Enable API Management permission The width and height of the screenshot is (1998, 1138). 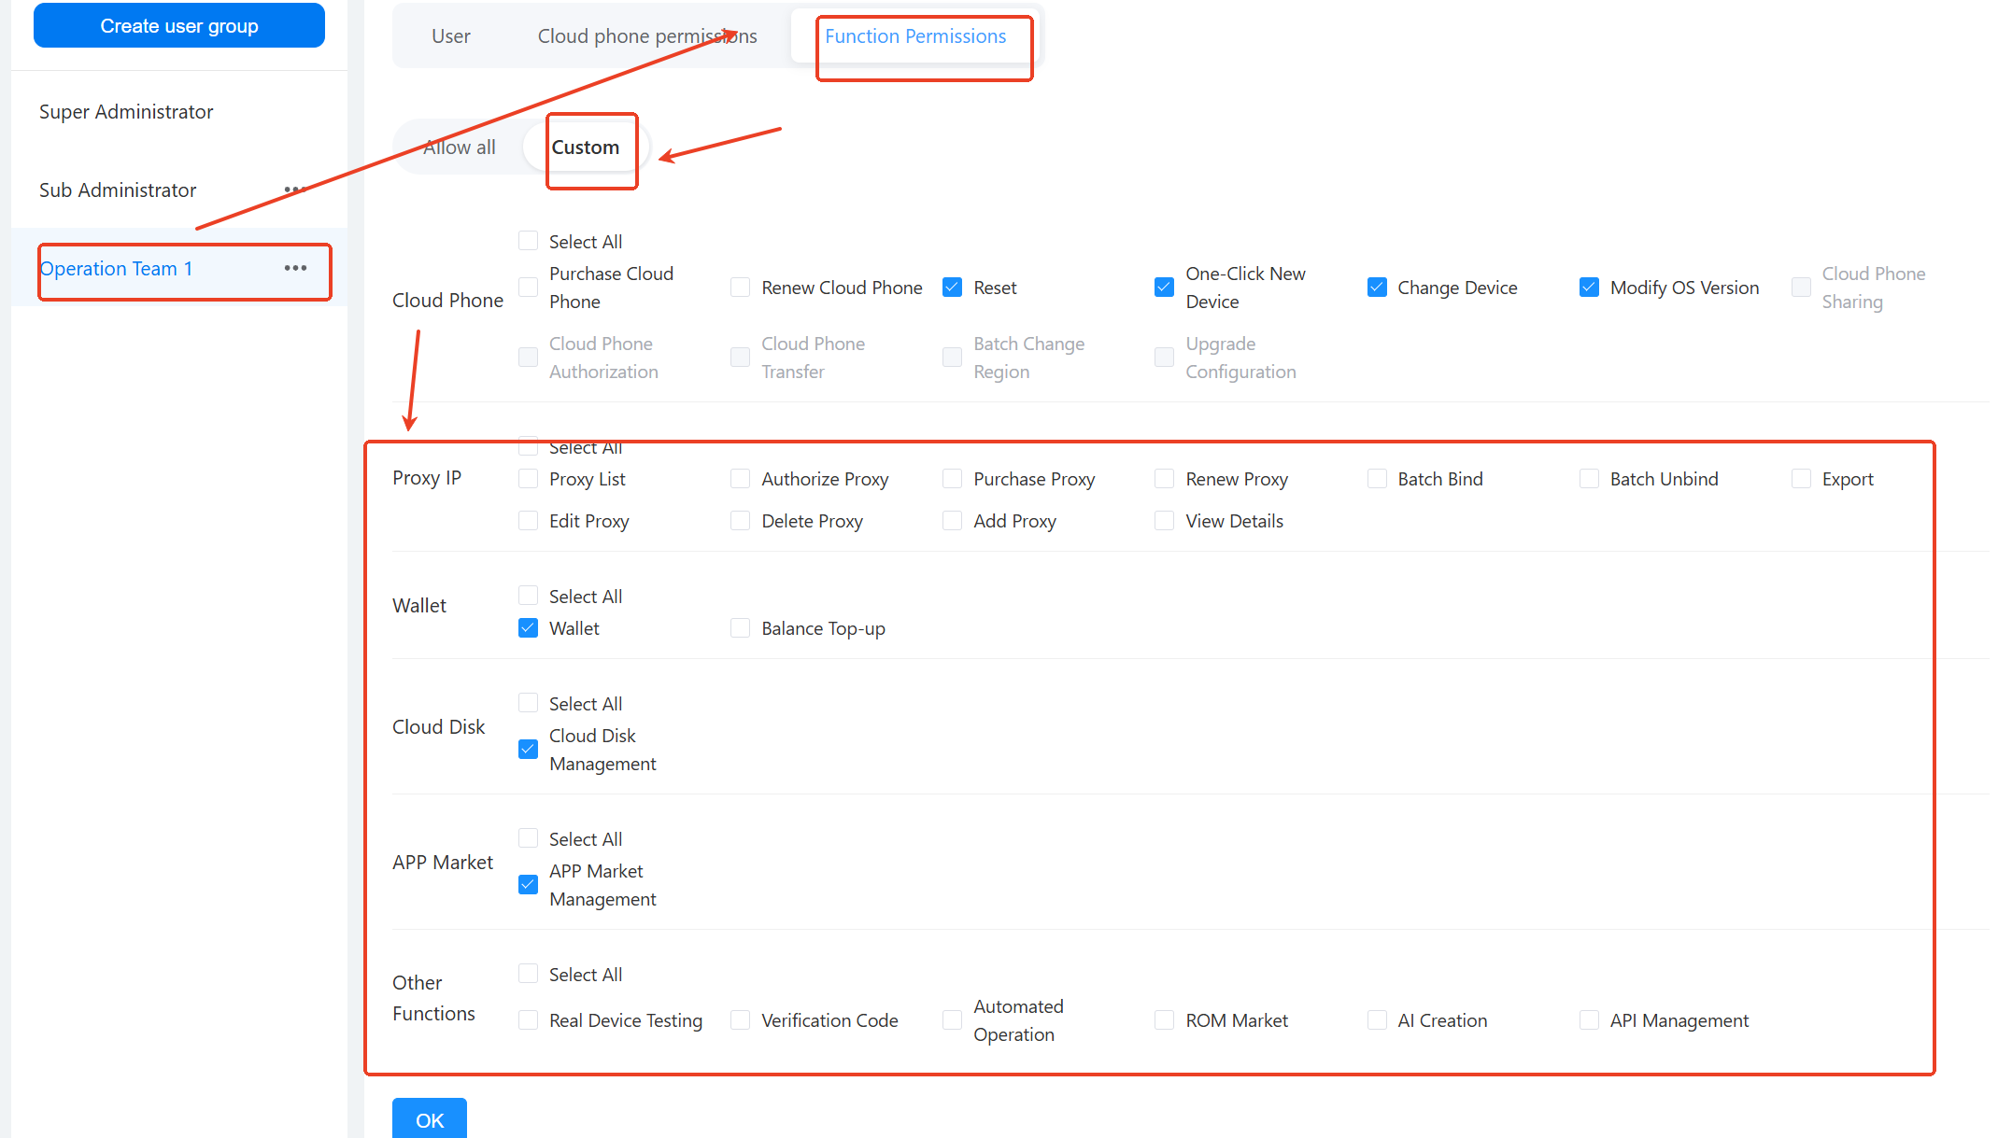coord(1589,1020)
